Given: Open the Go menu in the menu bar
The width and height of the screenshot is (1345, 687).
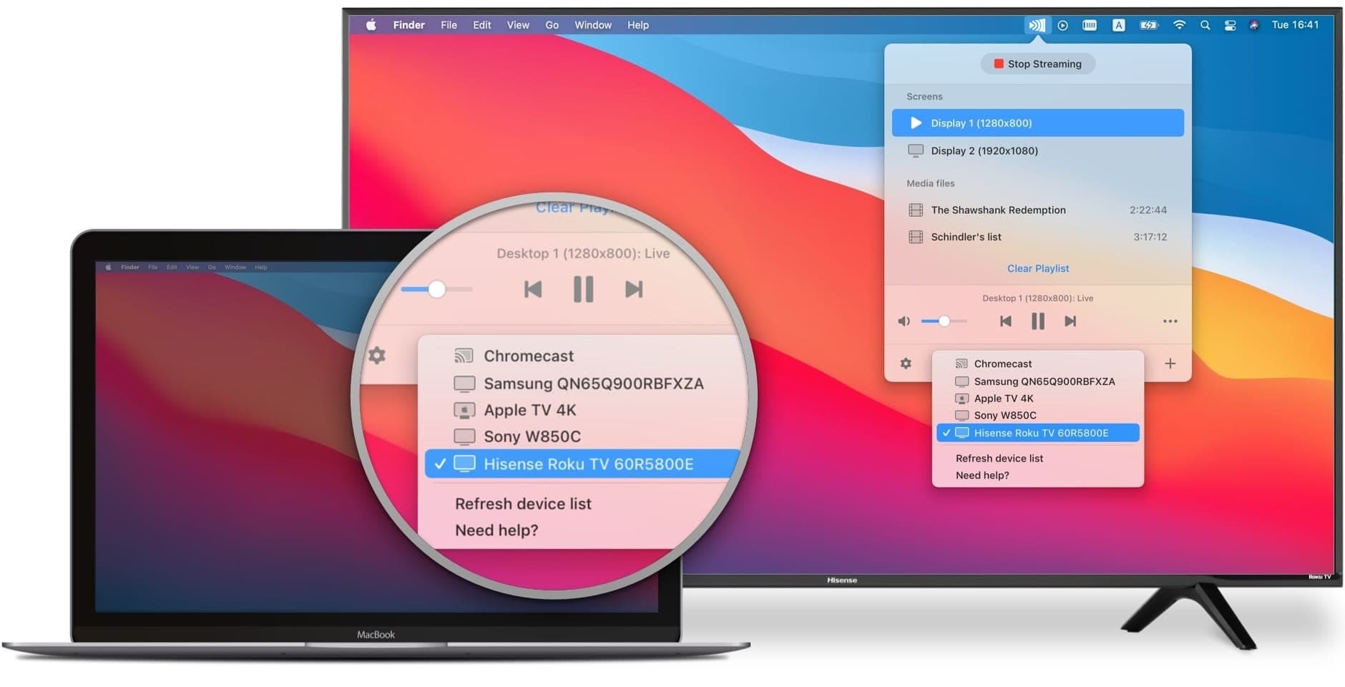Looking at the screenshot, I should 552,25.
